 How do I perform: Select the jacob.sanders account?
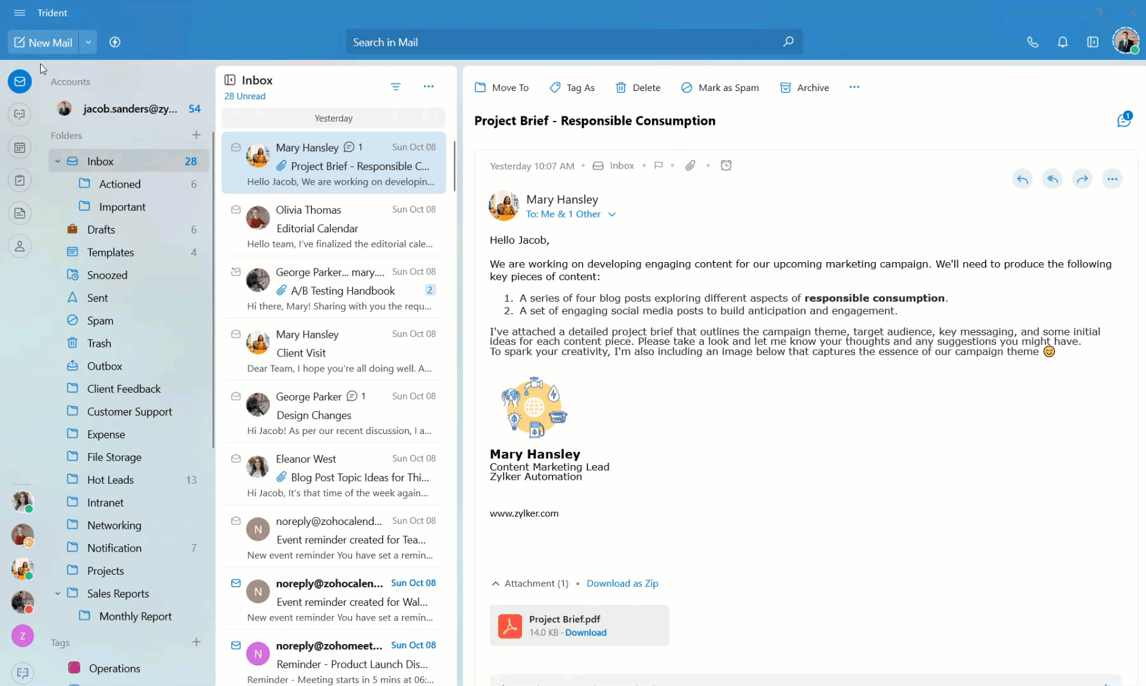pos(129,109)
